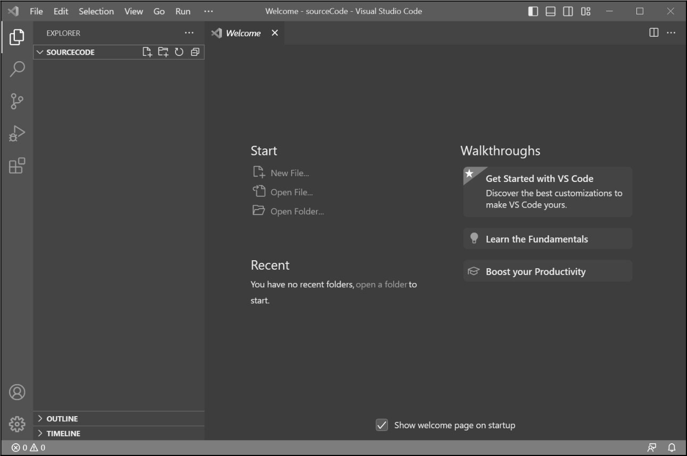Open the View menu
The image size is (687, 456).
click(134, 11)
